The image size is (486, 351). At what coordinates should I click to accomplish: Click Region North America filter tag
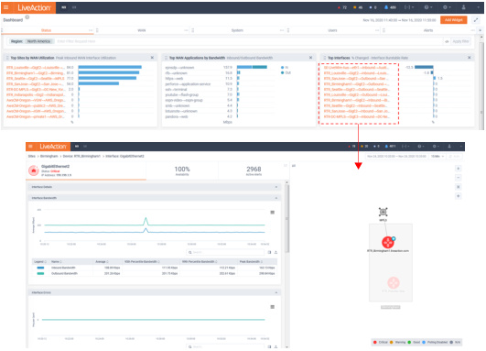tap(31, 41)
